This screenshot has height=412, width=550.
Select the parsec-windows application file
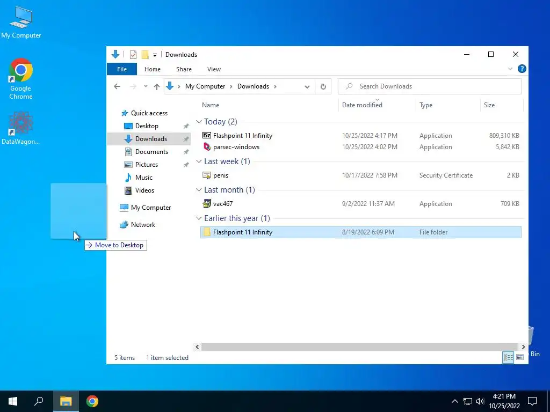click(x=360, y=147)
